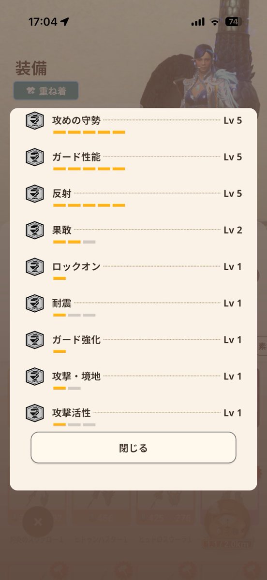
Task: Tap the skill icon beside 果敢
Action: (34, 230)
